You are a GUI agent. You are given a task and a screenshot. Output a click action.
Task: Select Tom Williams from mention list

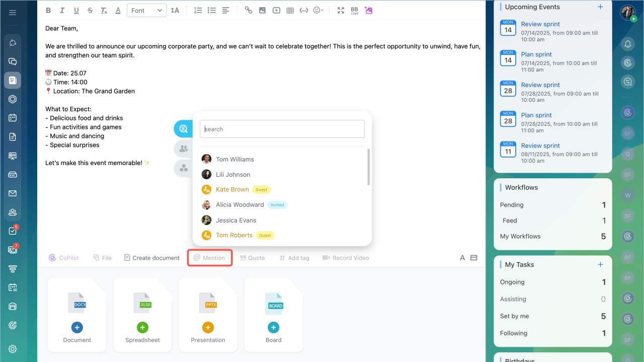tap(234, 159)
